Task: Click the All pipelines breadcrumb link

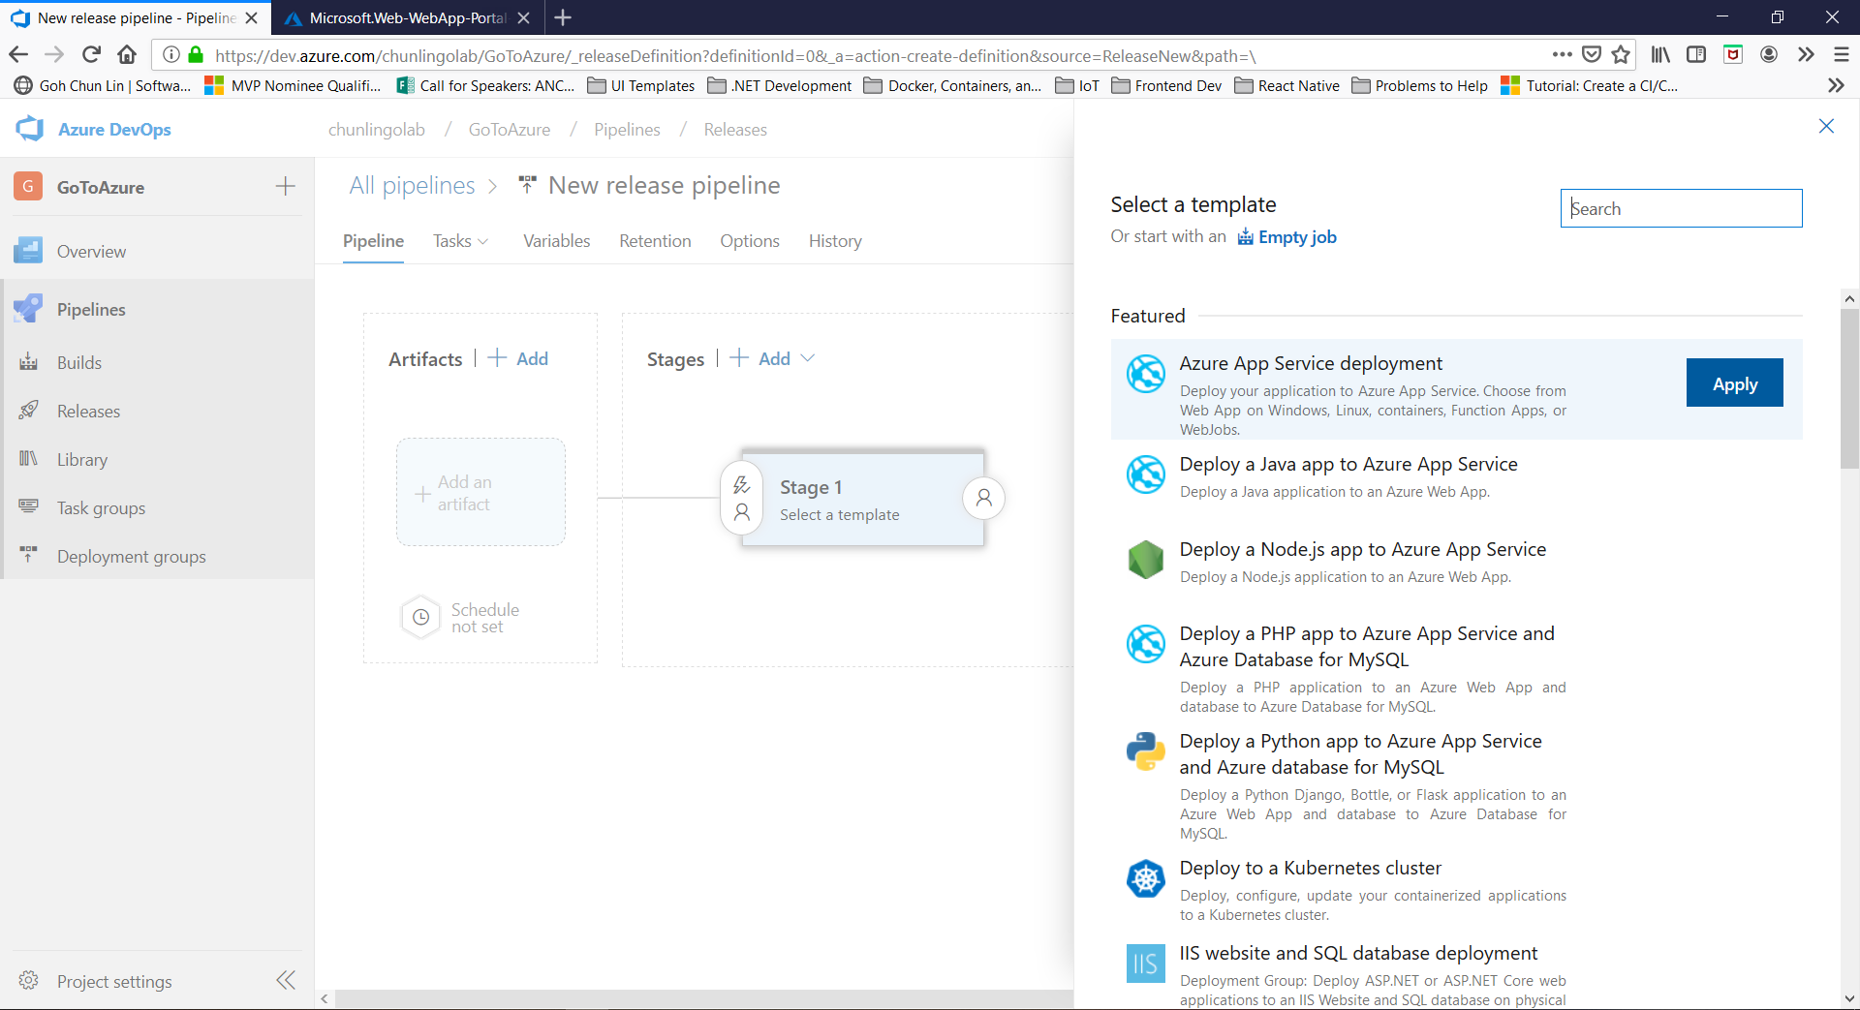Action: [x=412, y=185]
